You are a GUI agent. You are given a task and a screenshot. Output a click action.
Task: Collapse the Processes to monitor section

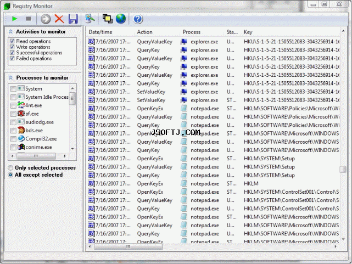click(x=10, y=77)
